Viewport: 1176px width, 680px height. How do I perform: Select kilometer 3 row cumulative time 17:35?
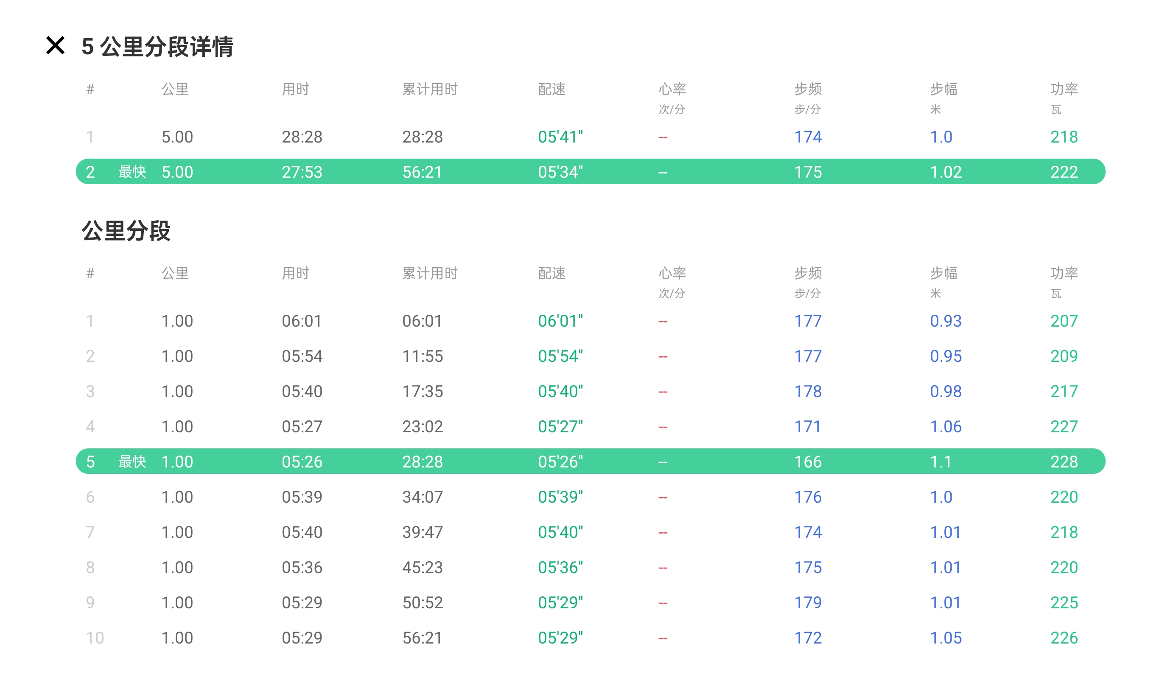(423, 391)
